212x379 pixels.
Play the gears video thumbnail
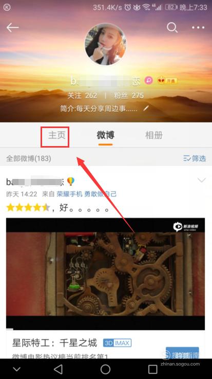[105, 274]
